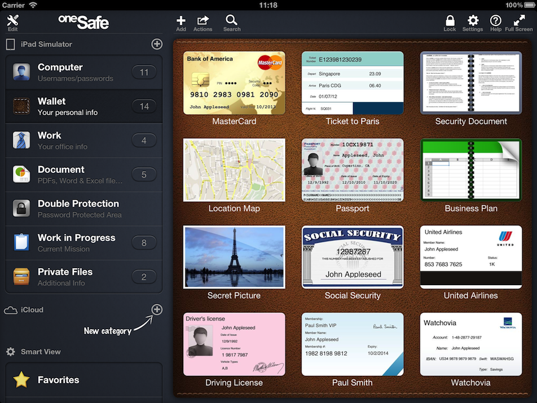
Task: Open the Favorites smart view
Action: tap(83, 380)
